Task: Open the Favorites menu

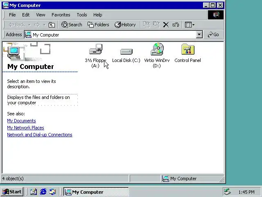Action: (x=61, y=15)
